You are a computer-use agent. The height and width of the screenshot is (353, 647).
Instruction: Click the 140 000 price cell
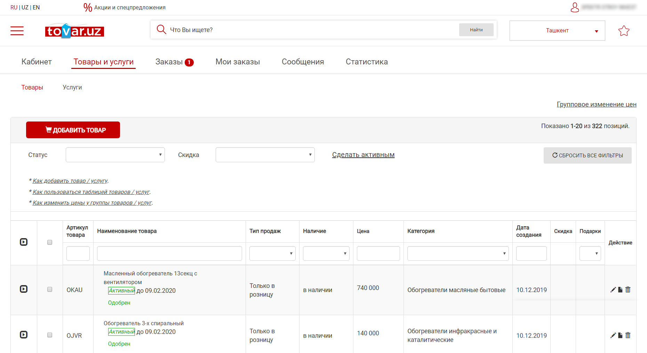pyautogui.click(x=368, y=333)
